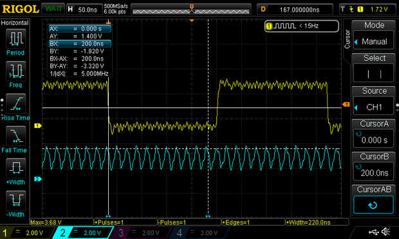Select channel 2 scale 2.00 V

84,233
